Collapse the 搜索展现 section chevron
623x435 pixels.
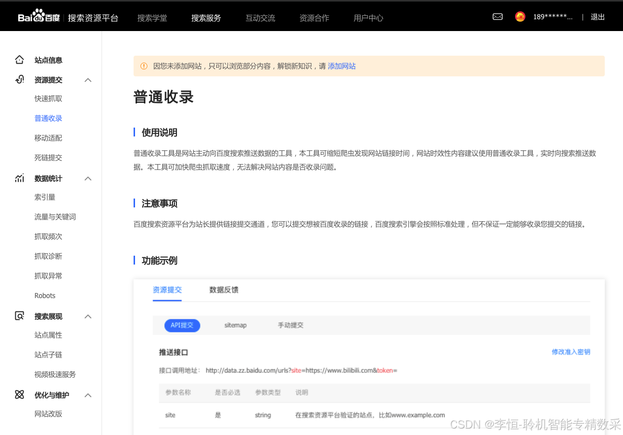click(88, 316)
